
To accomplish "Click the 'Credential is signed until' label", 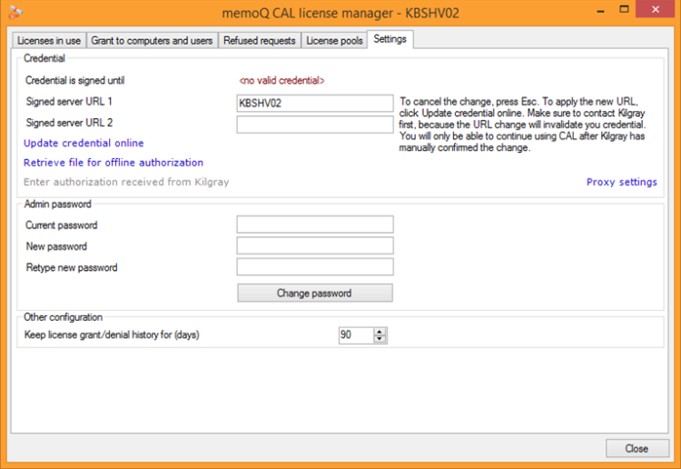I will tap(75, 80).
